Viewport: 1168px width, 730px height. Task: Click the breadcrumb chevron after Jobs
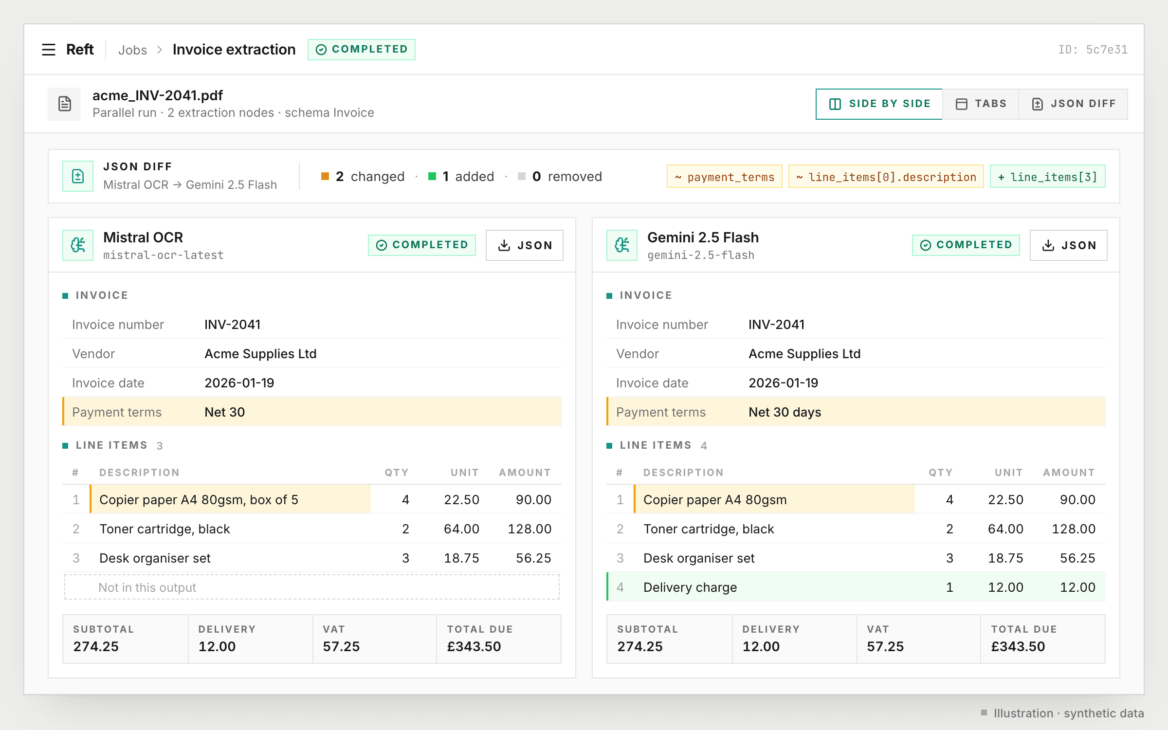click(160, 50)
